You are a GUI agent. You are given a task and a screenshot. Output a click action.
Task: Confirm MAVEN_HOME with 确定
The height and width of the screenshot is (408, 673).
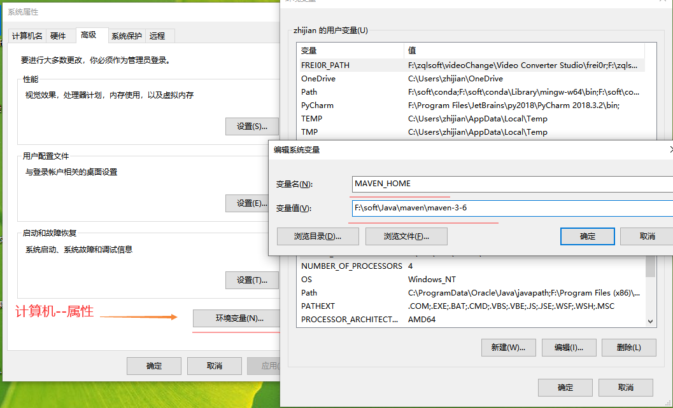point(586,236)
